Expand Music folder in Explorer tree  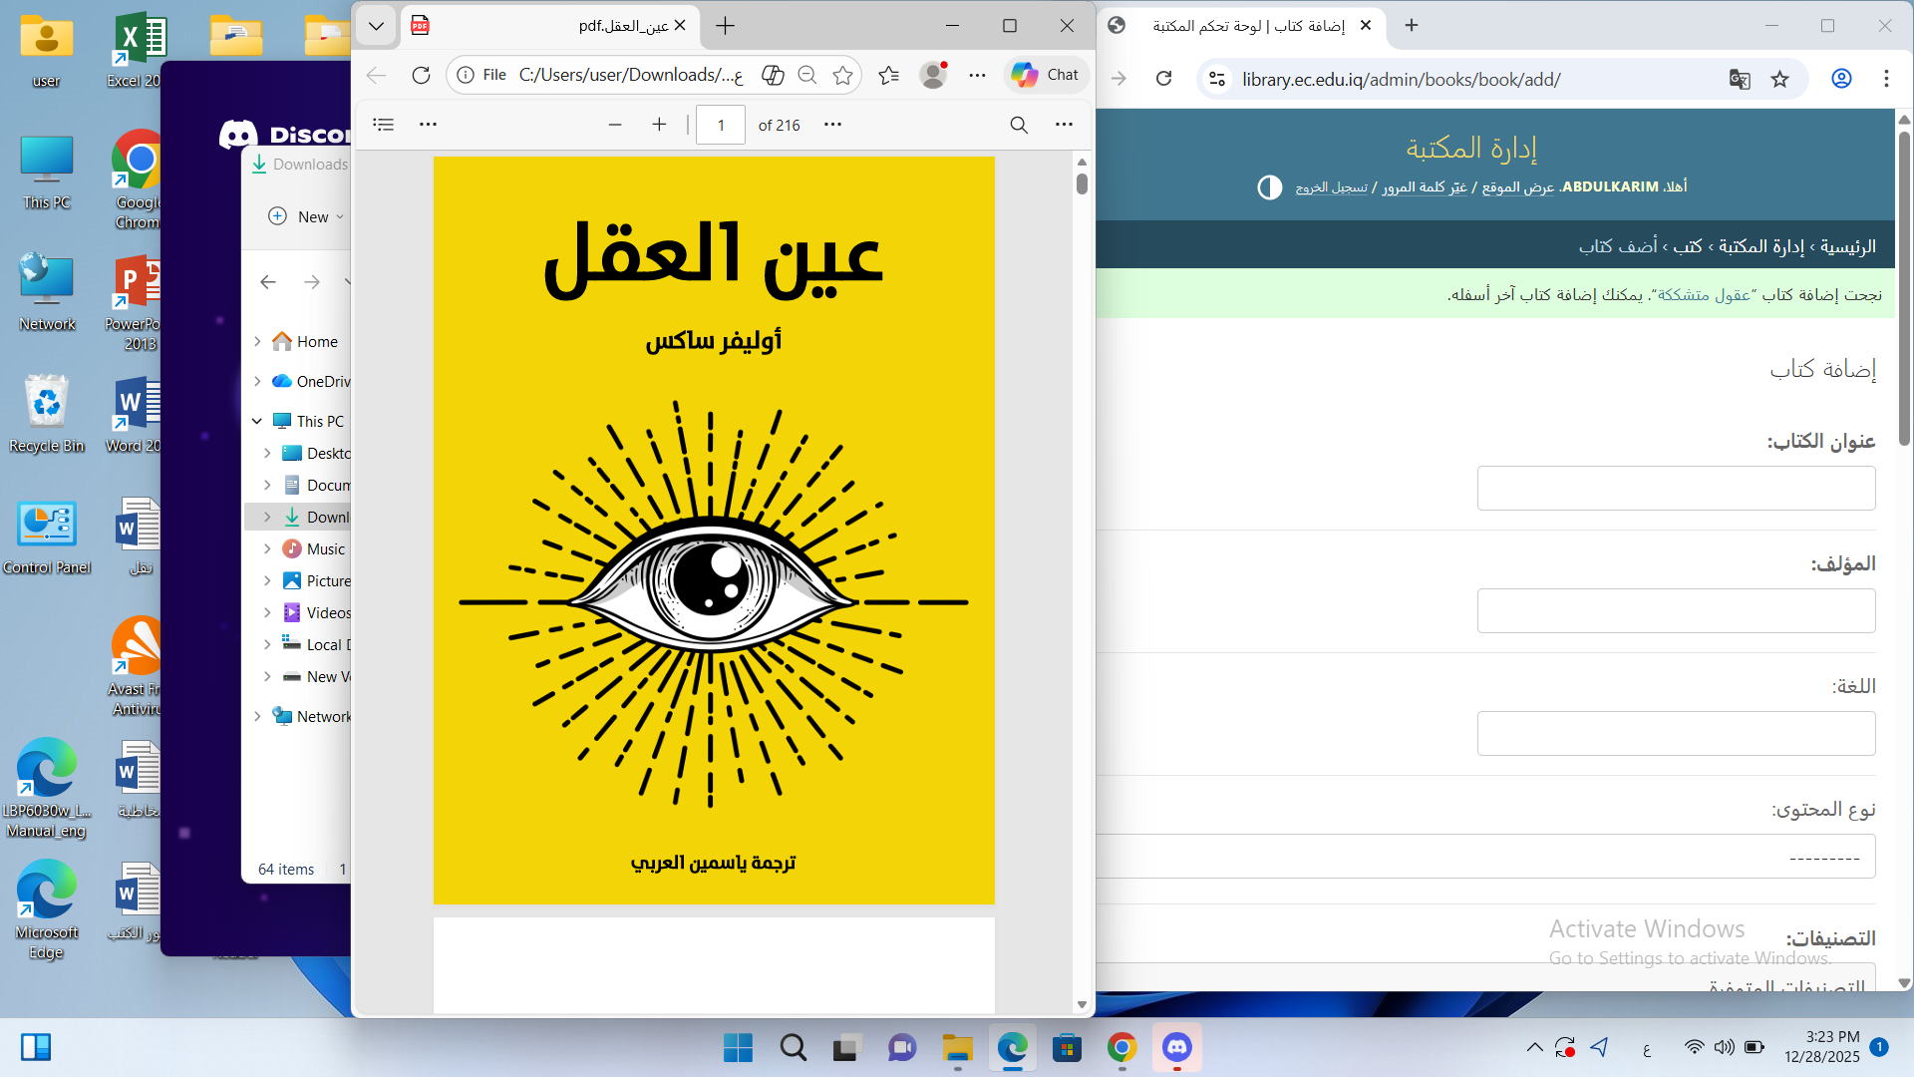coord(267,548)
